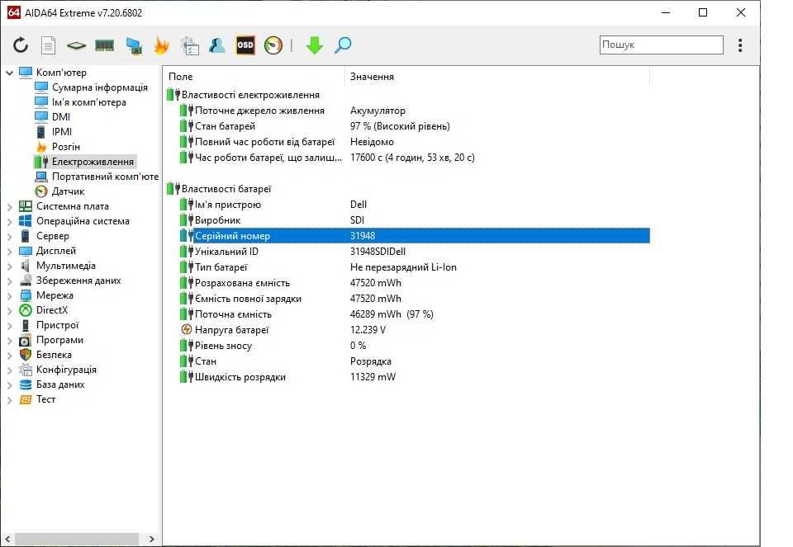Maximize the AIDA64 window
This screenshot has width=793, height=547.
point(703,12)
